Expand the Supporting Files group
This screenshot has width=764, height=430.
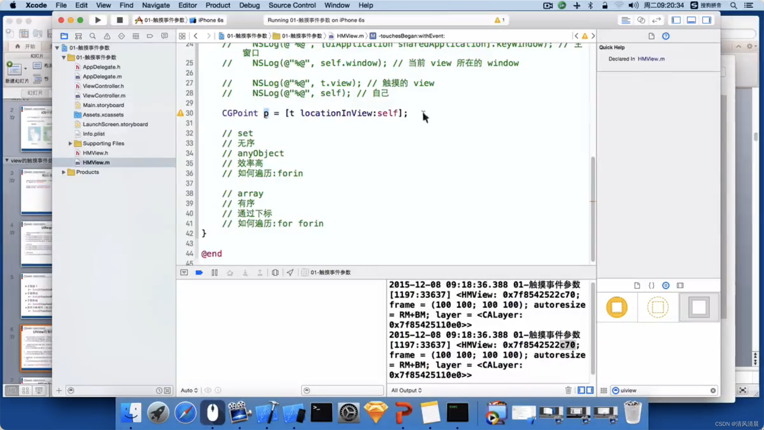click(70, 143)
